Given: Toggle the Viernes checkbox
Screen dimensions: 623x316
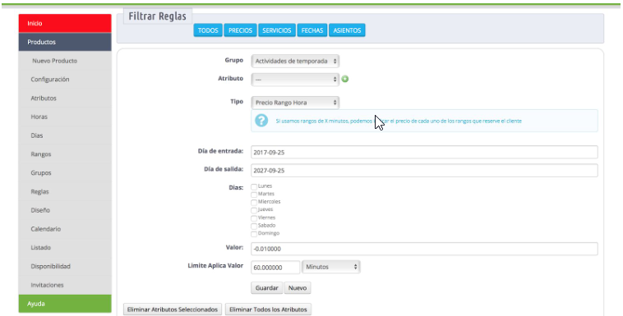Looking at the screenshot, I should point(254,218).
